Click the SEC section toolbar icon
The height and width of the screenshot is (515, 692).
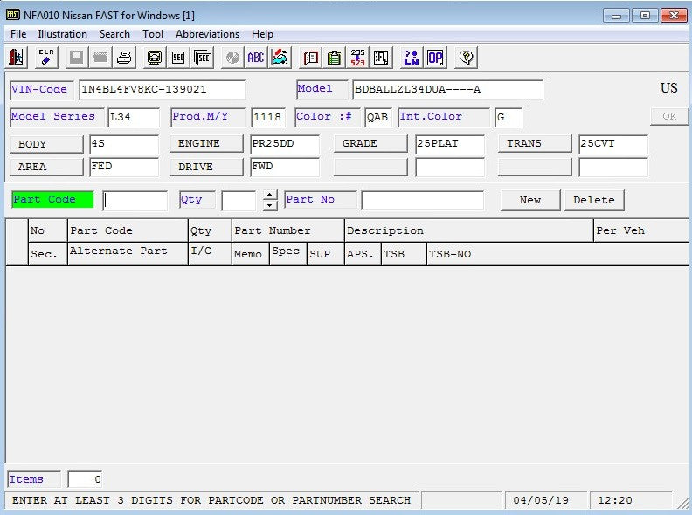click(178, 58)
